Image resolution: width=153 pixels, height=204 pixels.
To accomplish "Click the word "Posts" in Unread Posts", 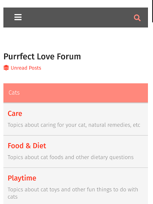I will tap(35, 68).
